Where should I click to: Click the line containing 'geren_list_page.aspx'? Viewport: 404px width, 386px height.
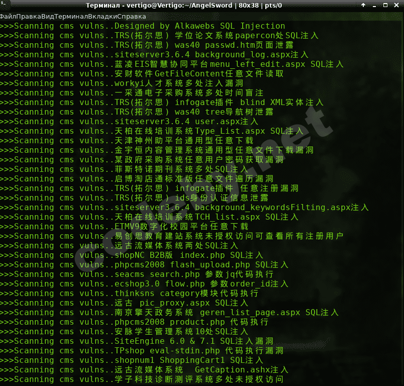tap(169, 312)
